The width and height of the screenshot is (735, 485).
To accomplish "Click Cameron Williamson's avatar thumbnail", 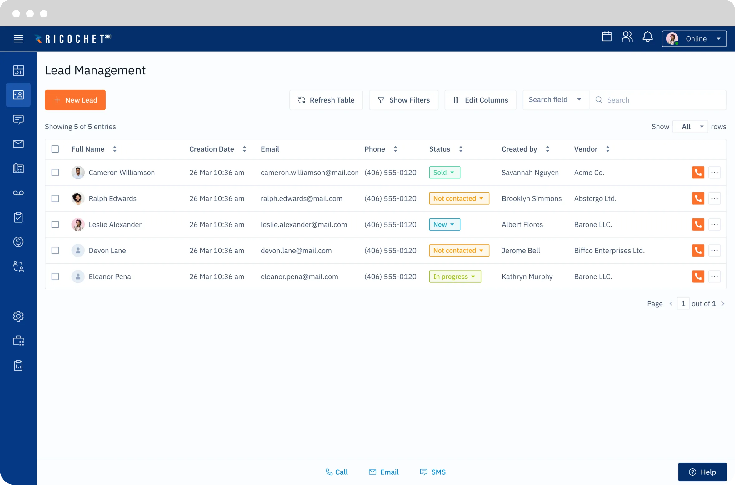I will (78, 172).
